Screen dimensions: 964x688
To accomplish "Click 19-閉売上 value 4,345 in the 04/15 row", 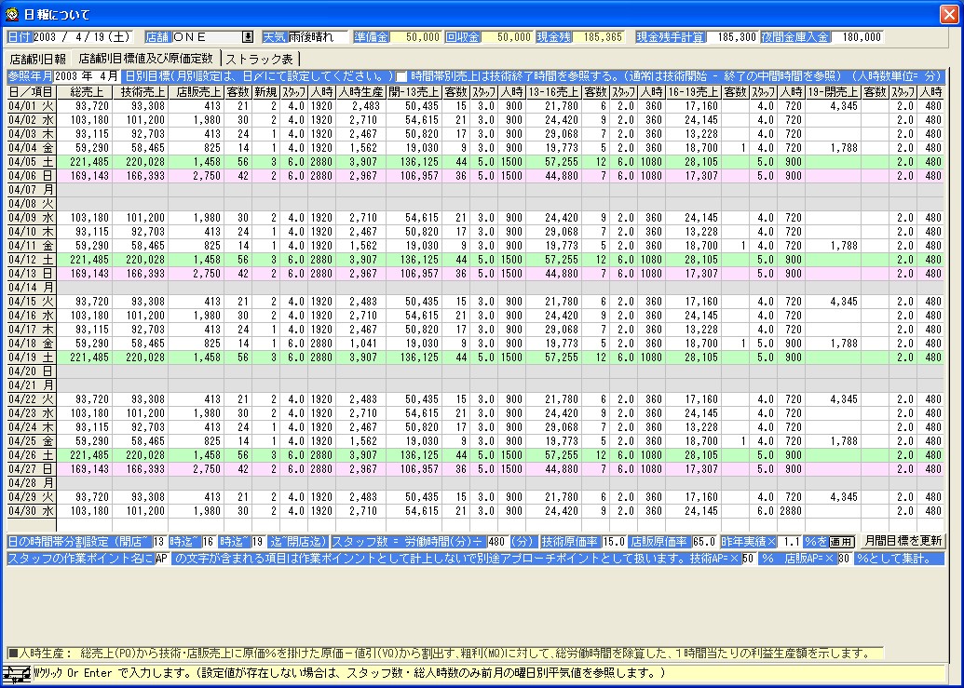I will (x=833, y=302).
